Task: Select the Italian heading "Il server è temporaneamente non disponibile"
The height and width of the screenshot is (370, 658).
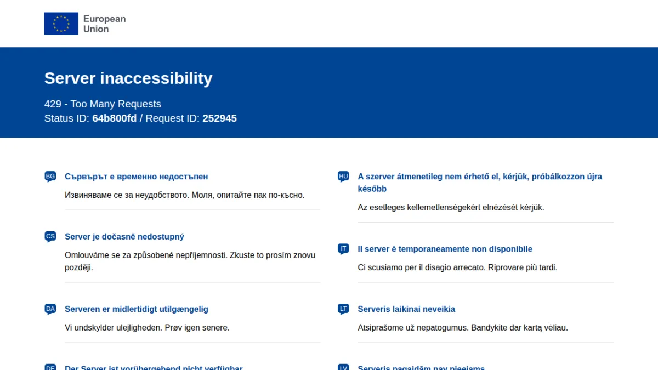Action: point(445,249)
